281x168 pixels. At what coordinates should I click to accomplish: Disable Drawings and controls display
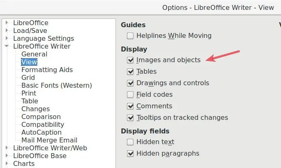[x=131, y=83]
